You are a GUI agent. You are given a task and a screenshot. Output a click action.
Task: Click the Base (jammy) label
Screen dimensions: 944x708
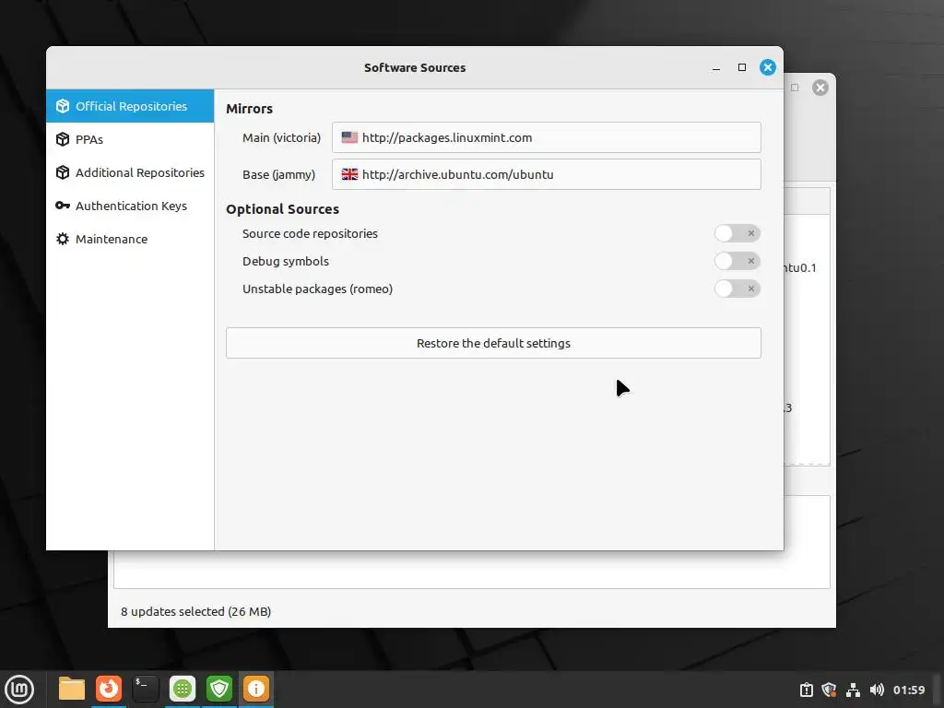[278, 174]
